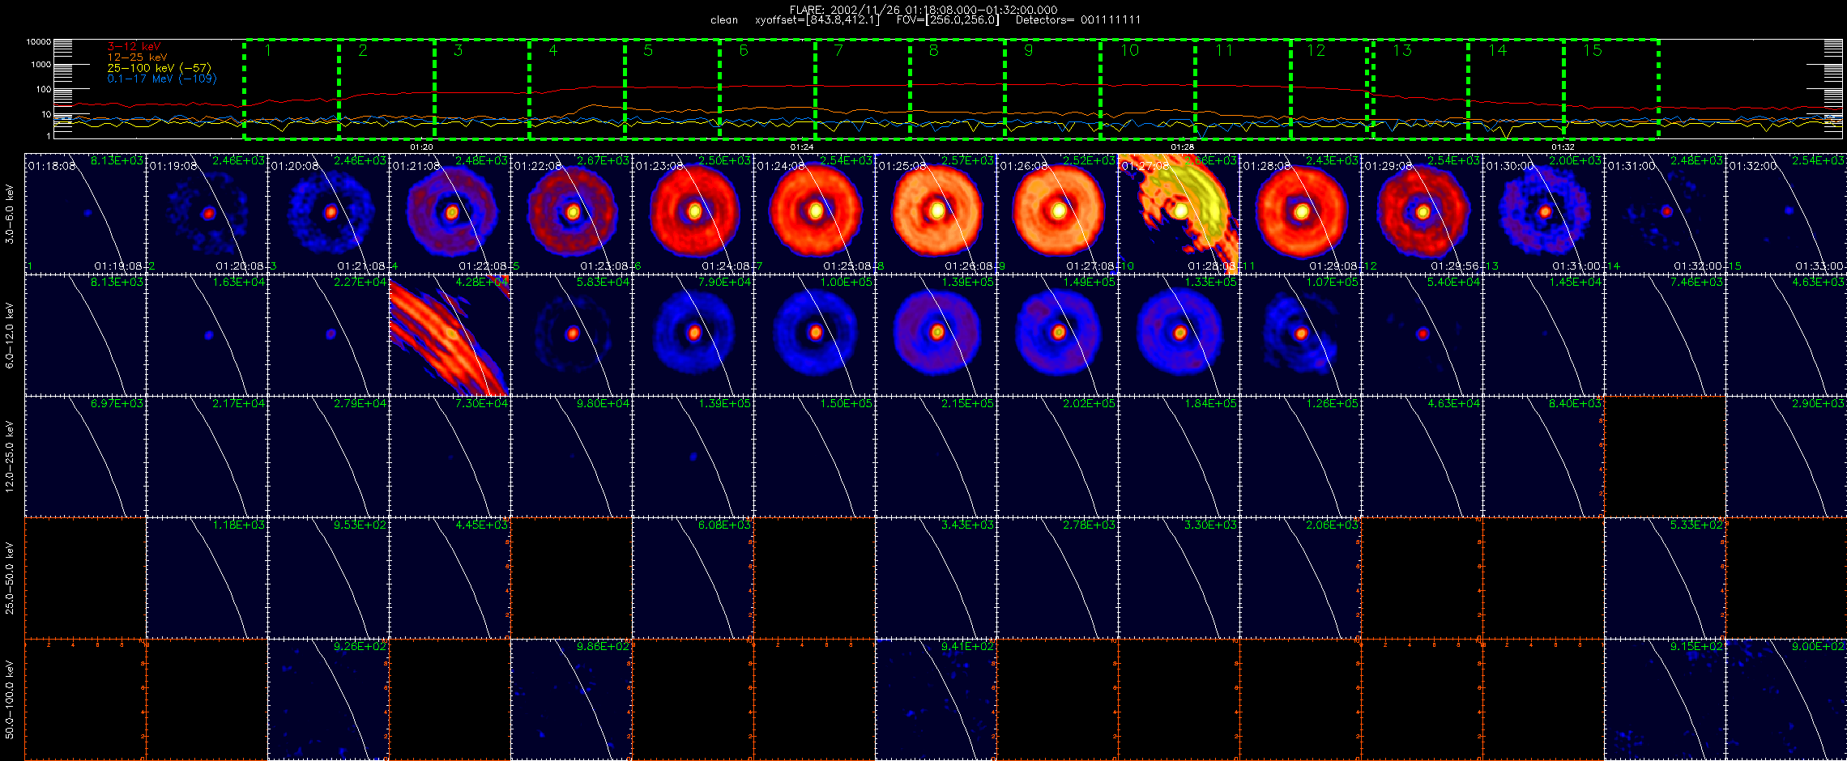Open the 25.0-50.0 keV image starting at 01:31:00
The image size is (1847, 761).
pos(1665,577)
